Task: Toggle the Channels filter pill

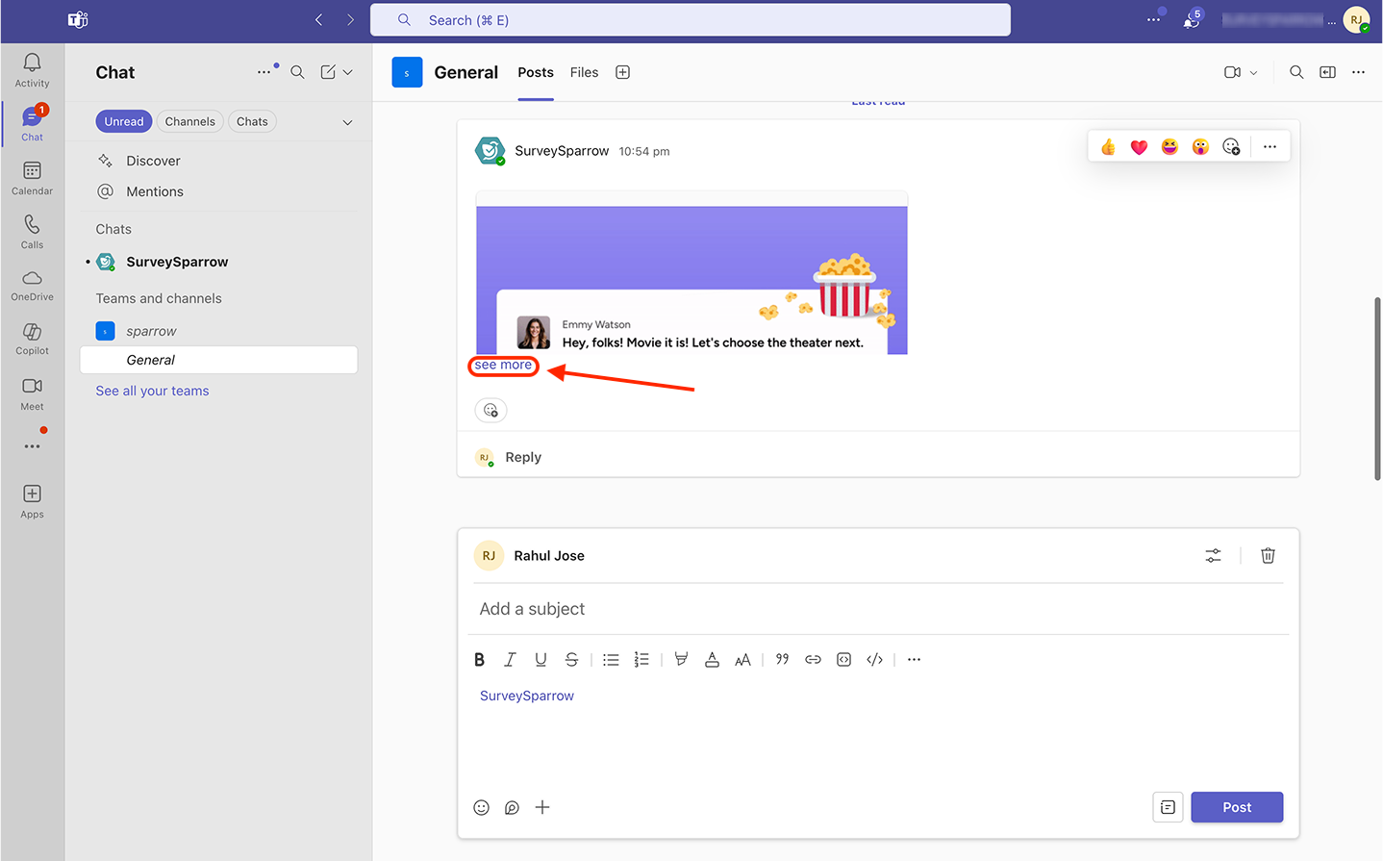Action: point(189,121)
